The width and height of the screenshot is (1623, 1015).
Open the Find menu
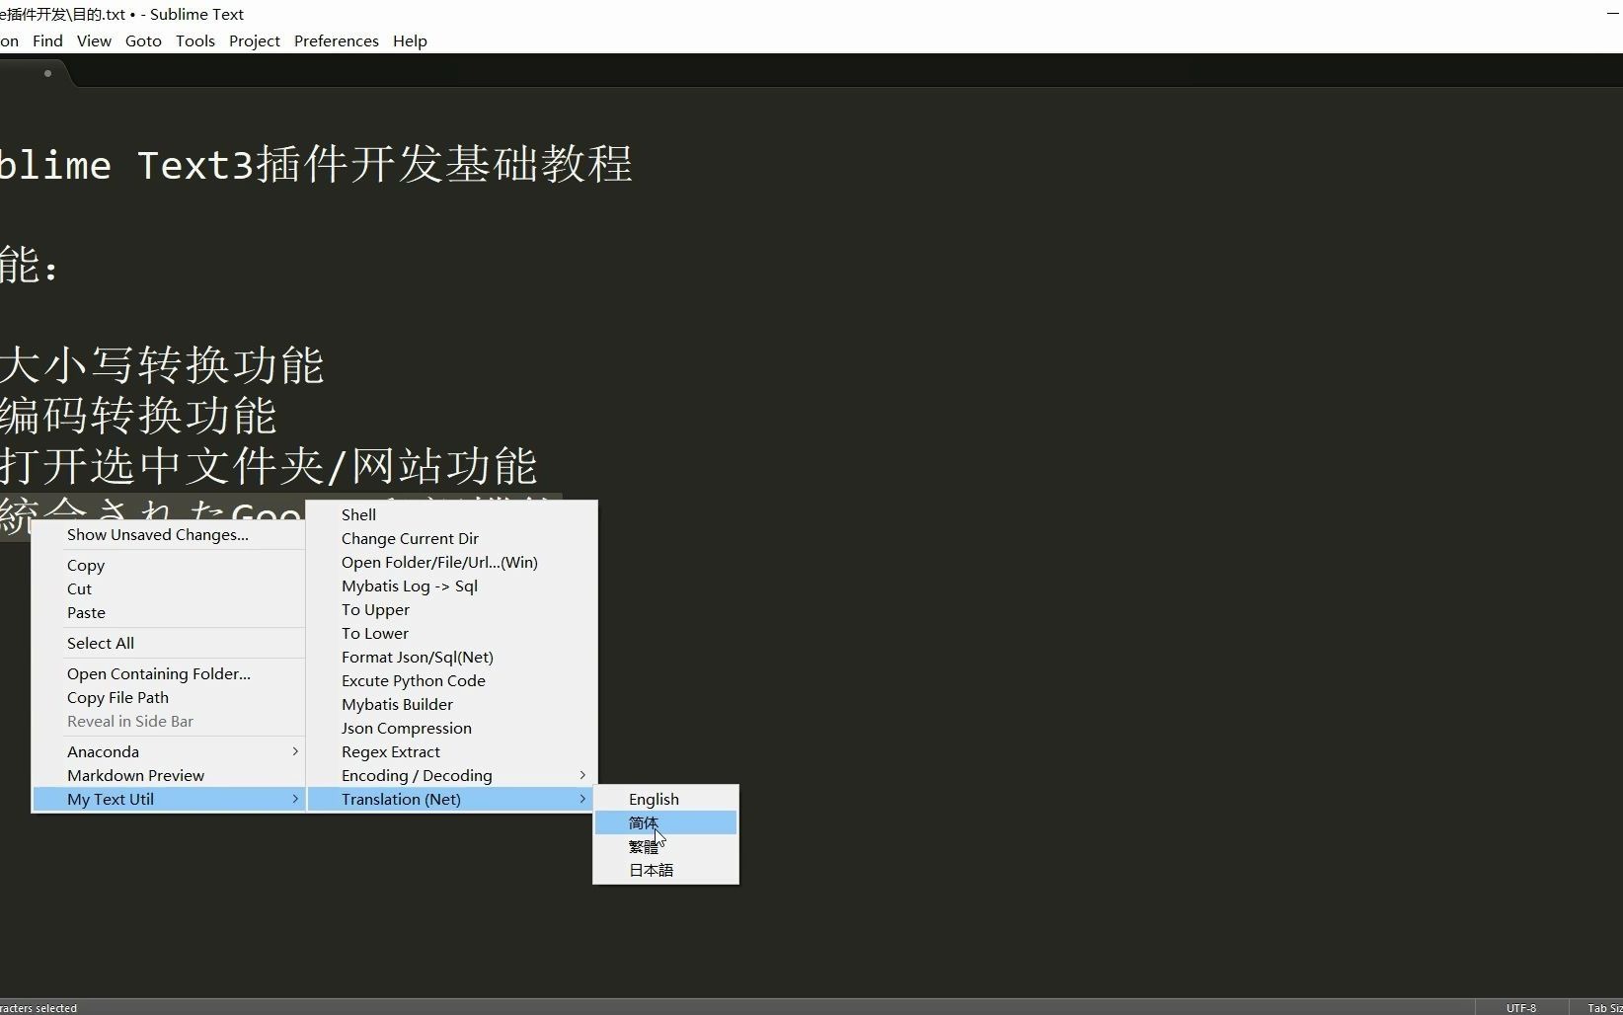click(x=47, y=40)
